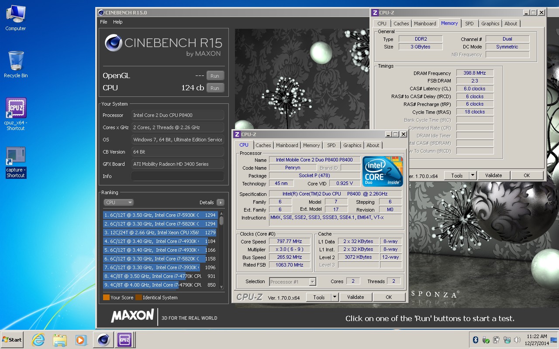Click the DRAM Frequency value 398.8 MHz
The image size is (559, 349).
pyautogui.click(x=475, y=73)
